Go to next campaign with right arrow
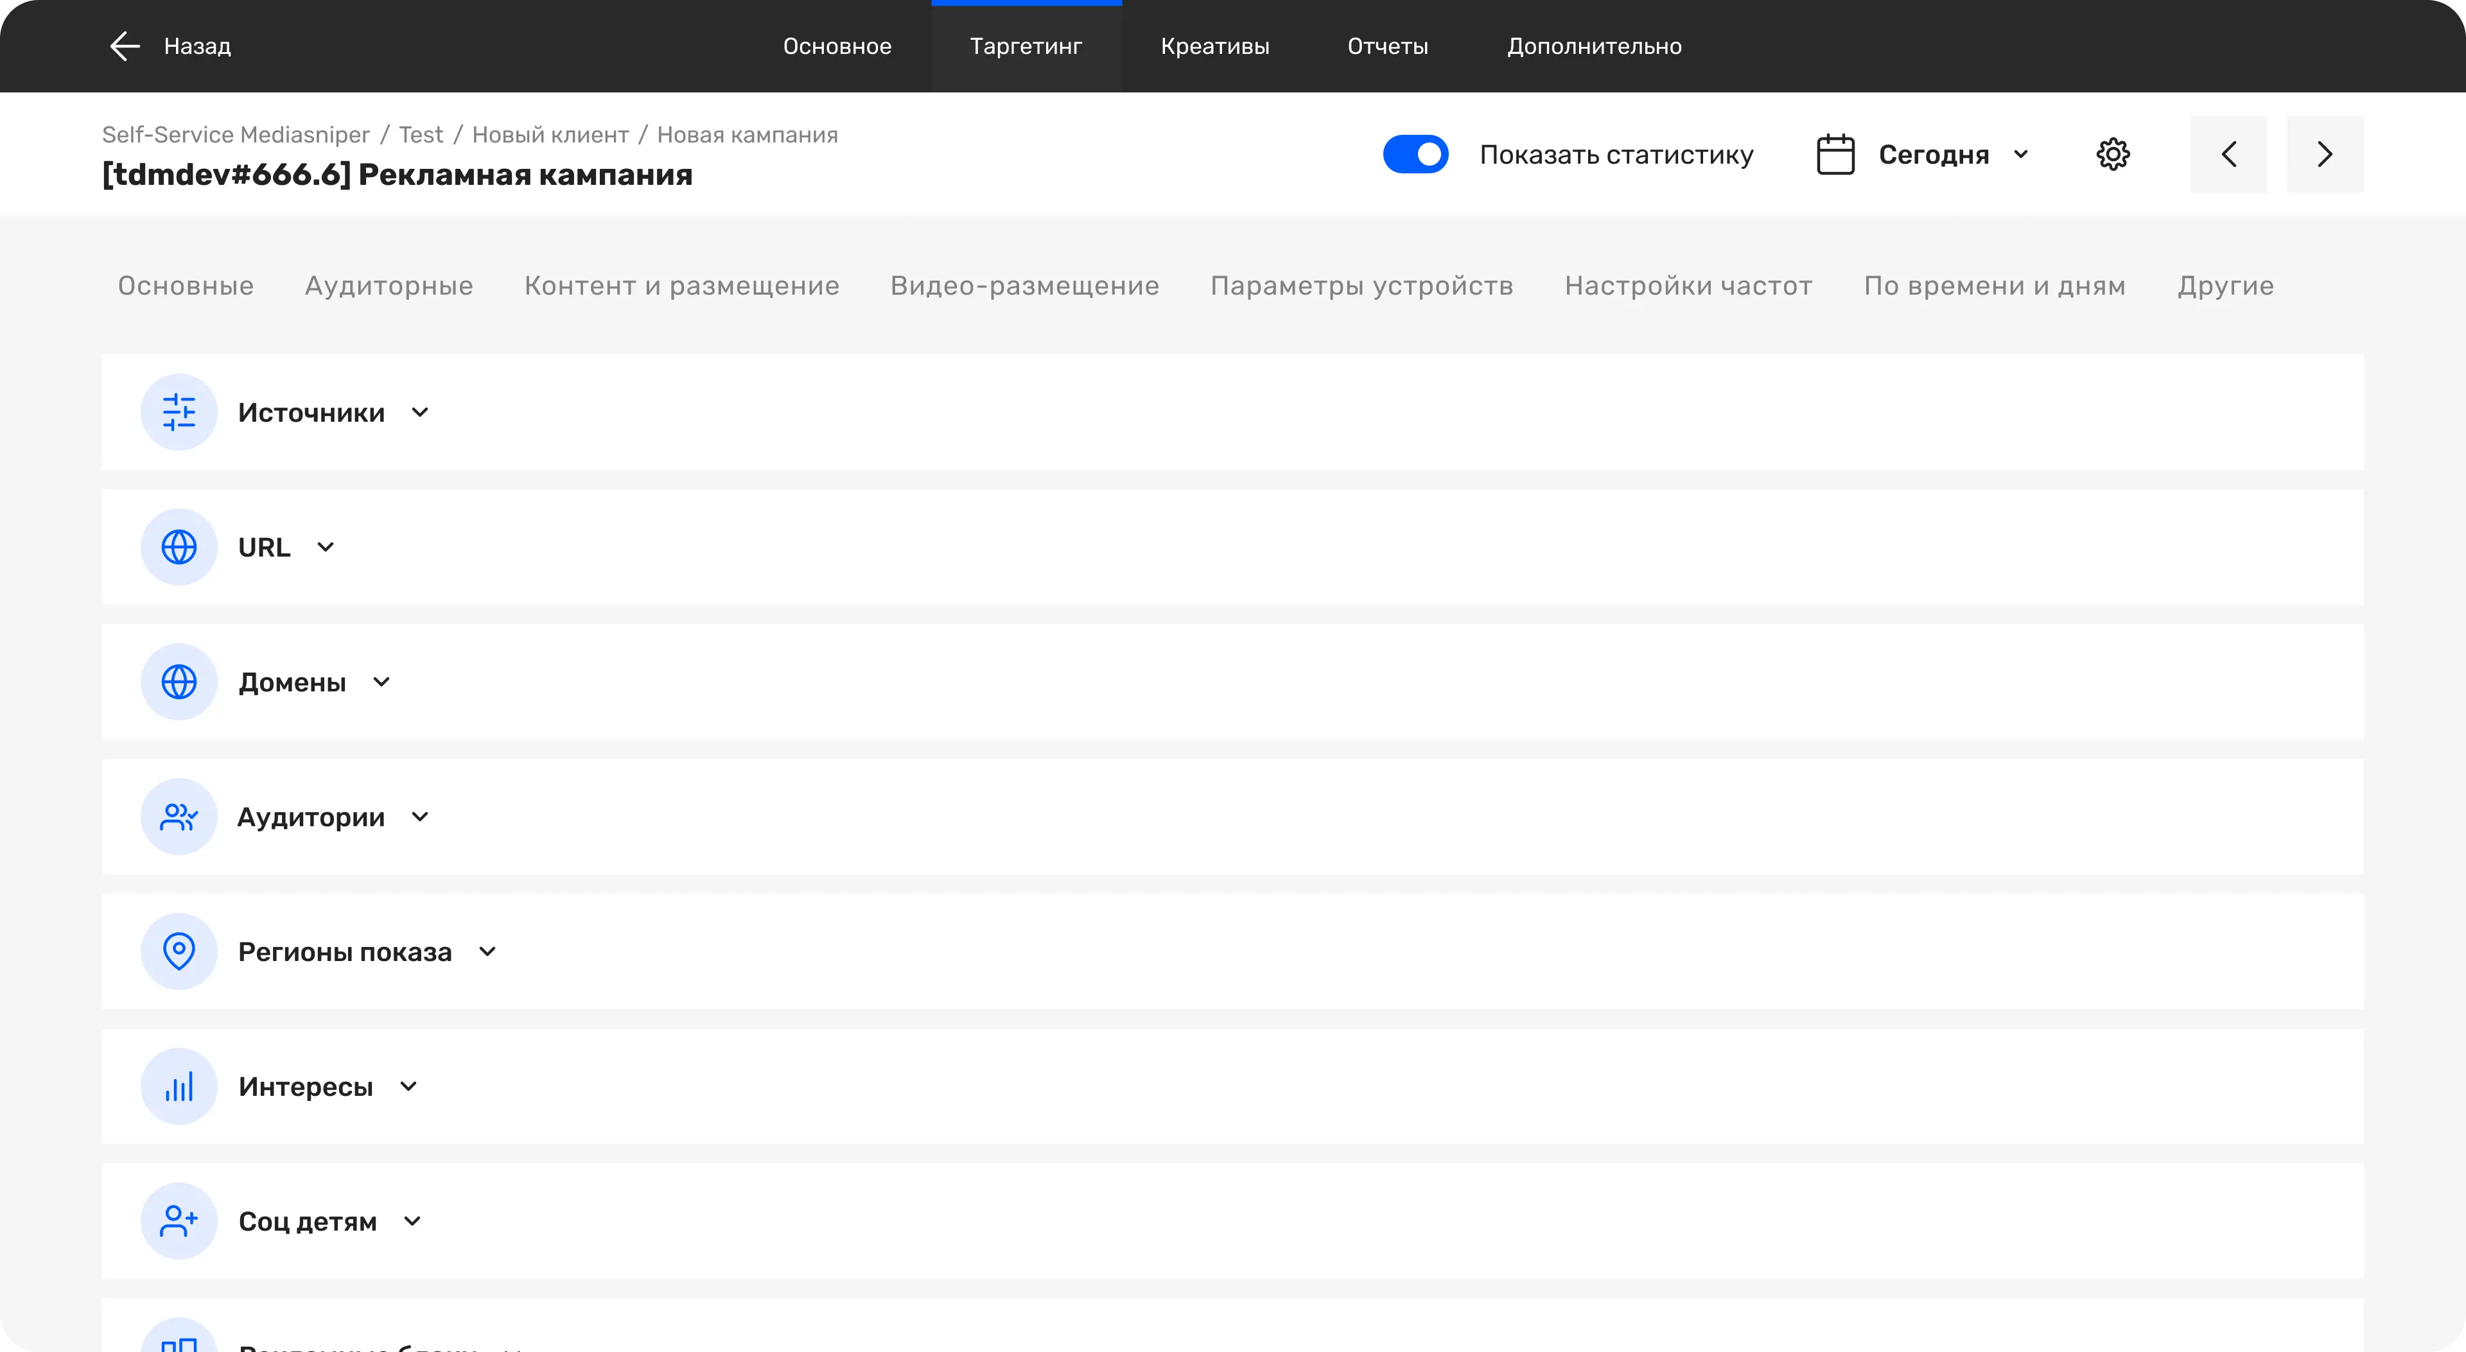This screenshot has height=1352, width=2466. click(2324, 154)
